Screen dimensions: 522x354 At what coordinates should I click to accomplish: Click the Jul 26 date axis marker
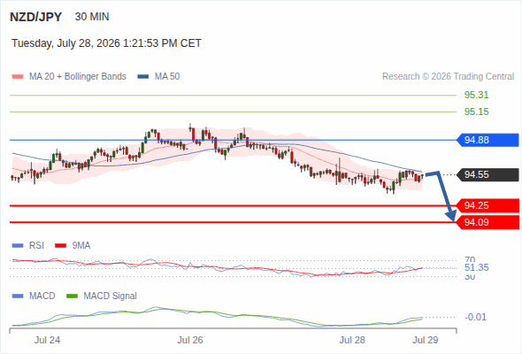[190, 340]
